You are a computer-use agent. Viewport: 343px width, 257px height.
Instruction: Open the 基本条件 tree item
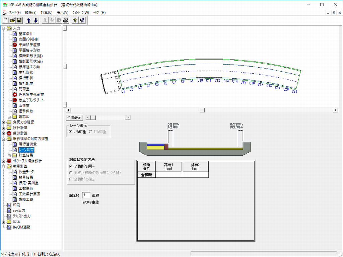[x=25, y=33]
